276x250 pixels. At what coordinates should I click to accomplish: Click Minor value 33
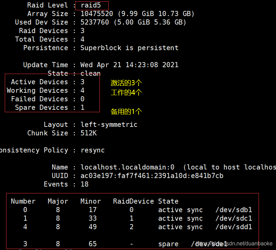pos(93,219)
